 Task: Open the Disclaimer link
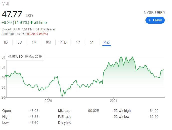[x=48, y=29]
